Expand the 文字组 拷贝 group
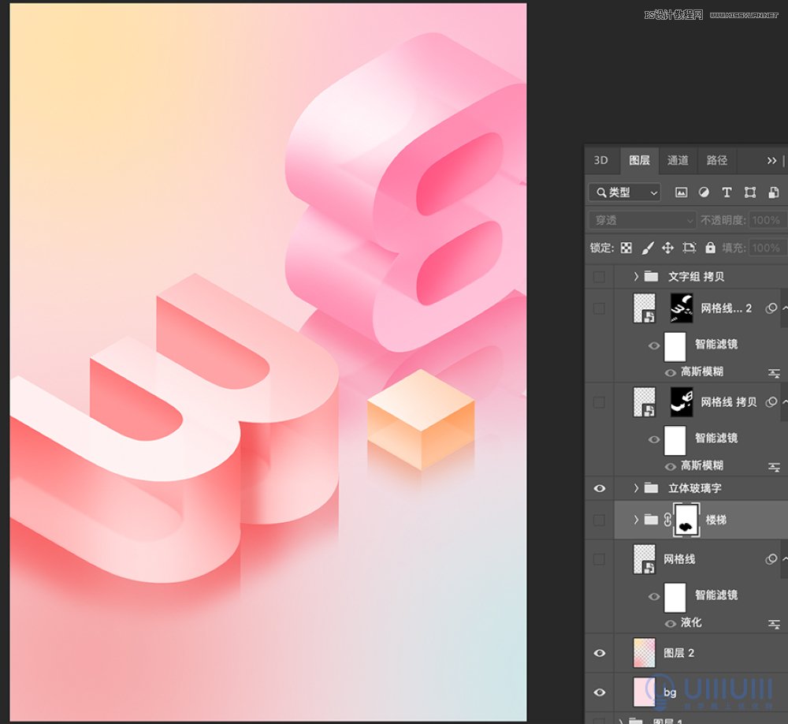Viewport: 788px width, 724px height. tap(636, 277)
